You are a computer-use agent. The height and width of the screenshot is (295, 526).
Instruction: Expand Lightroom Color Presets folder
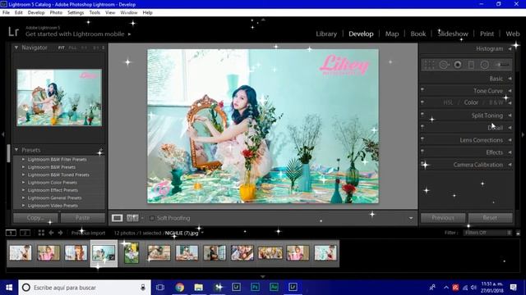[x=23, y=182]
